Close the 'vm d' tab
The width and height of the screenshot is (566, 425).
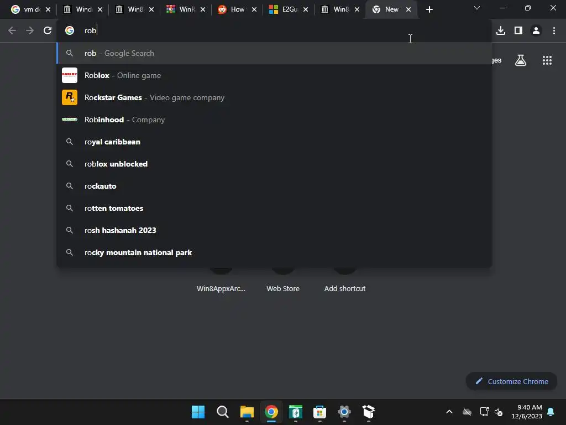pyautogui.click(x=48, y=9)
